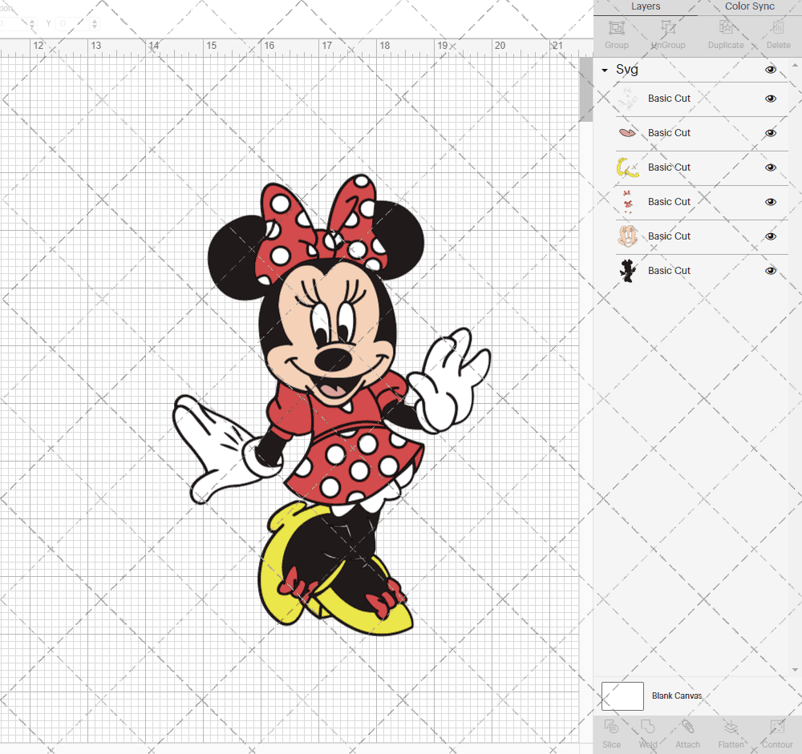
Task: Click the Y position input field
Action: (73, 23)
